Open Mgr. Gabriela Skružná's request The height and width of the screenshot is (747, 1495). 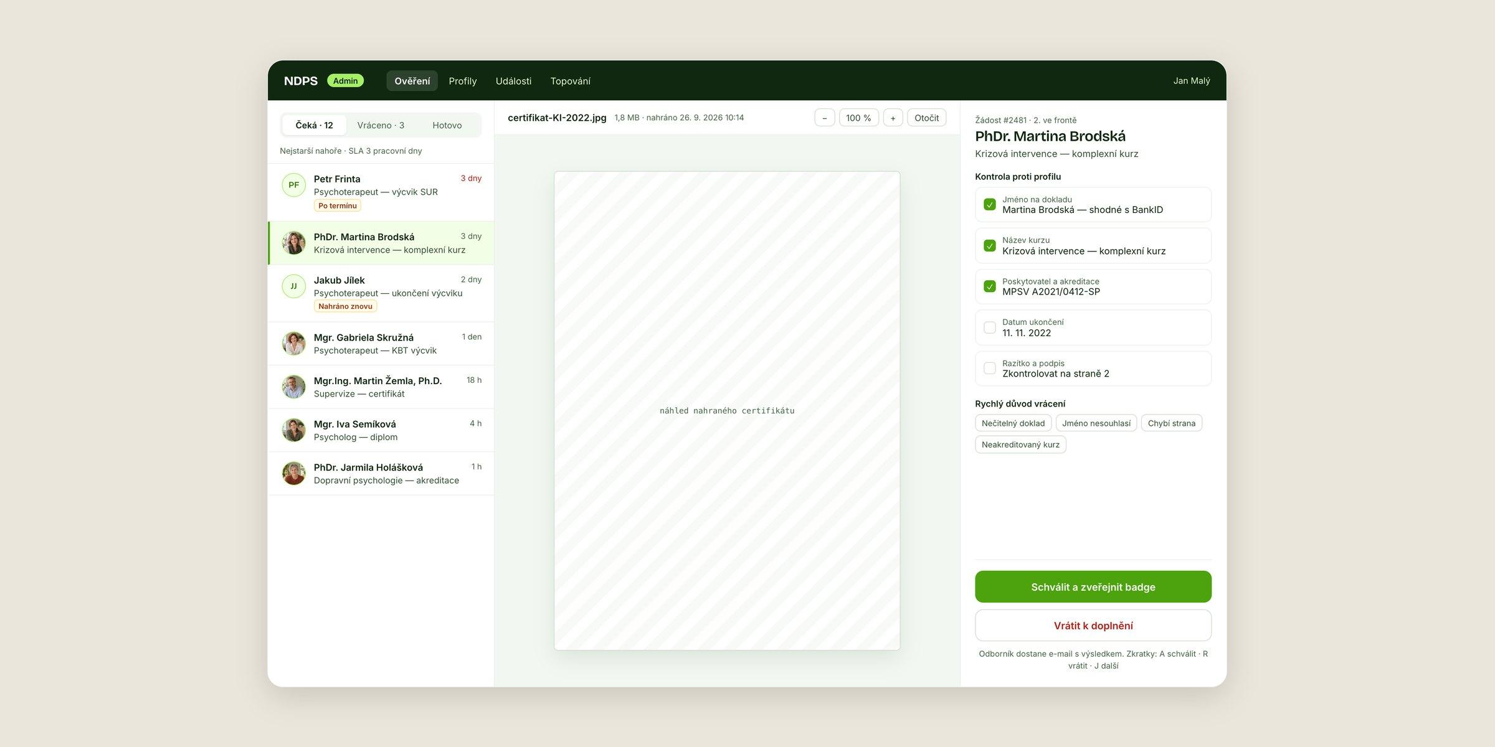click(x=381, y=344)
